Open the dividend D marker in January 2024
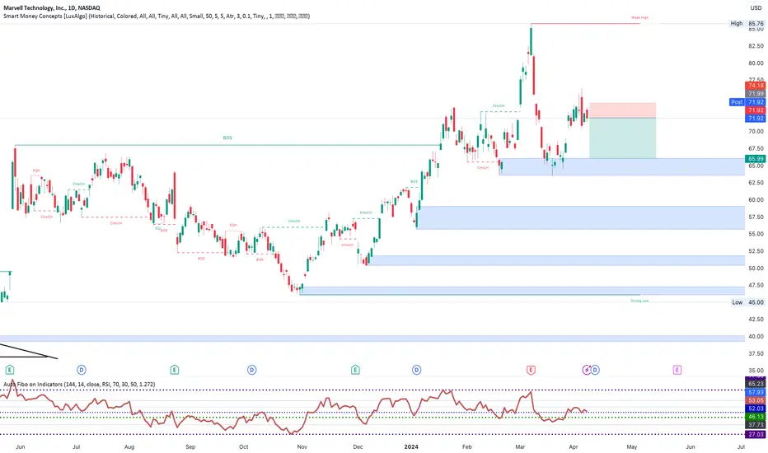The height and width of the screenshot is (453, 768). click(416, 370)
